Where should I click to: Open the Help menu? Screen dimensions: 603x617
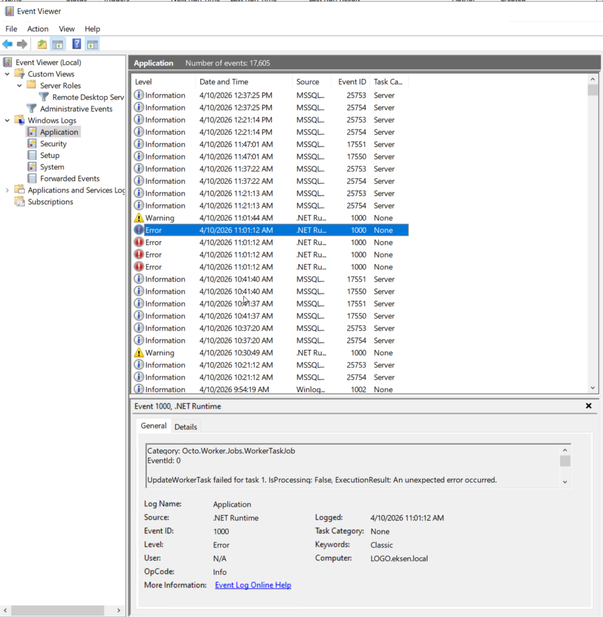92,29
